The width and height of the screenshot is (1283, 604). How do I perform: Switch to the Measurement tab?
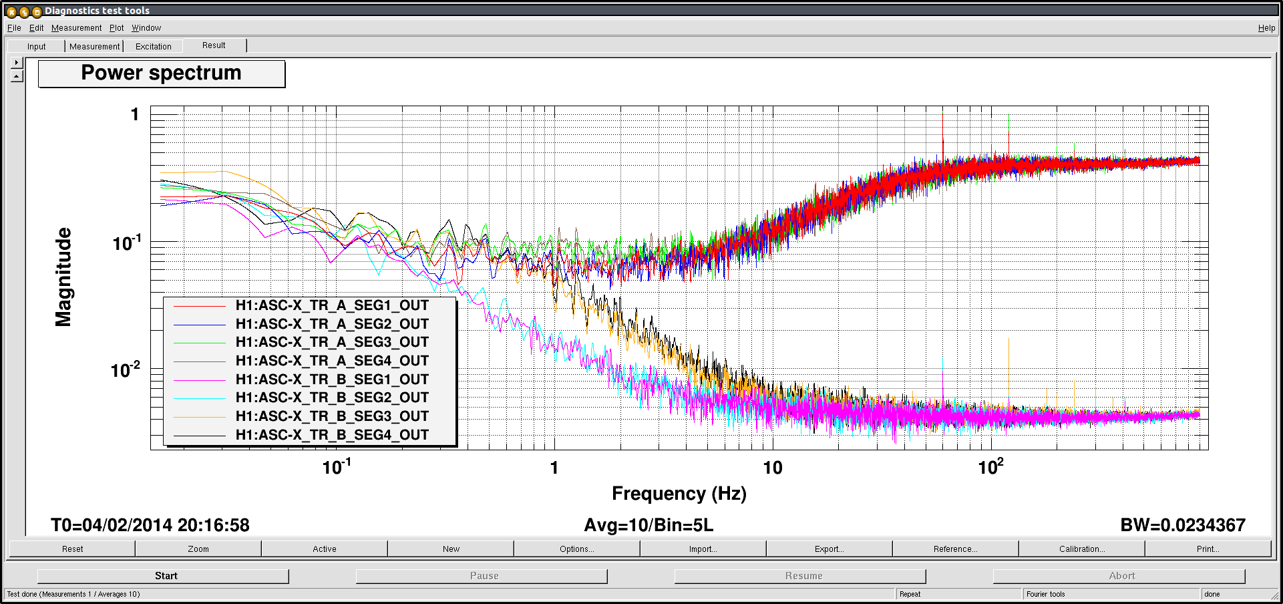pos(94,46)
